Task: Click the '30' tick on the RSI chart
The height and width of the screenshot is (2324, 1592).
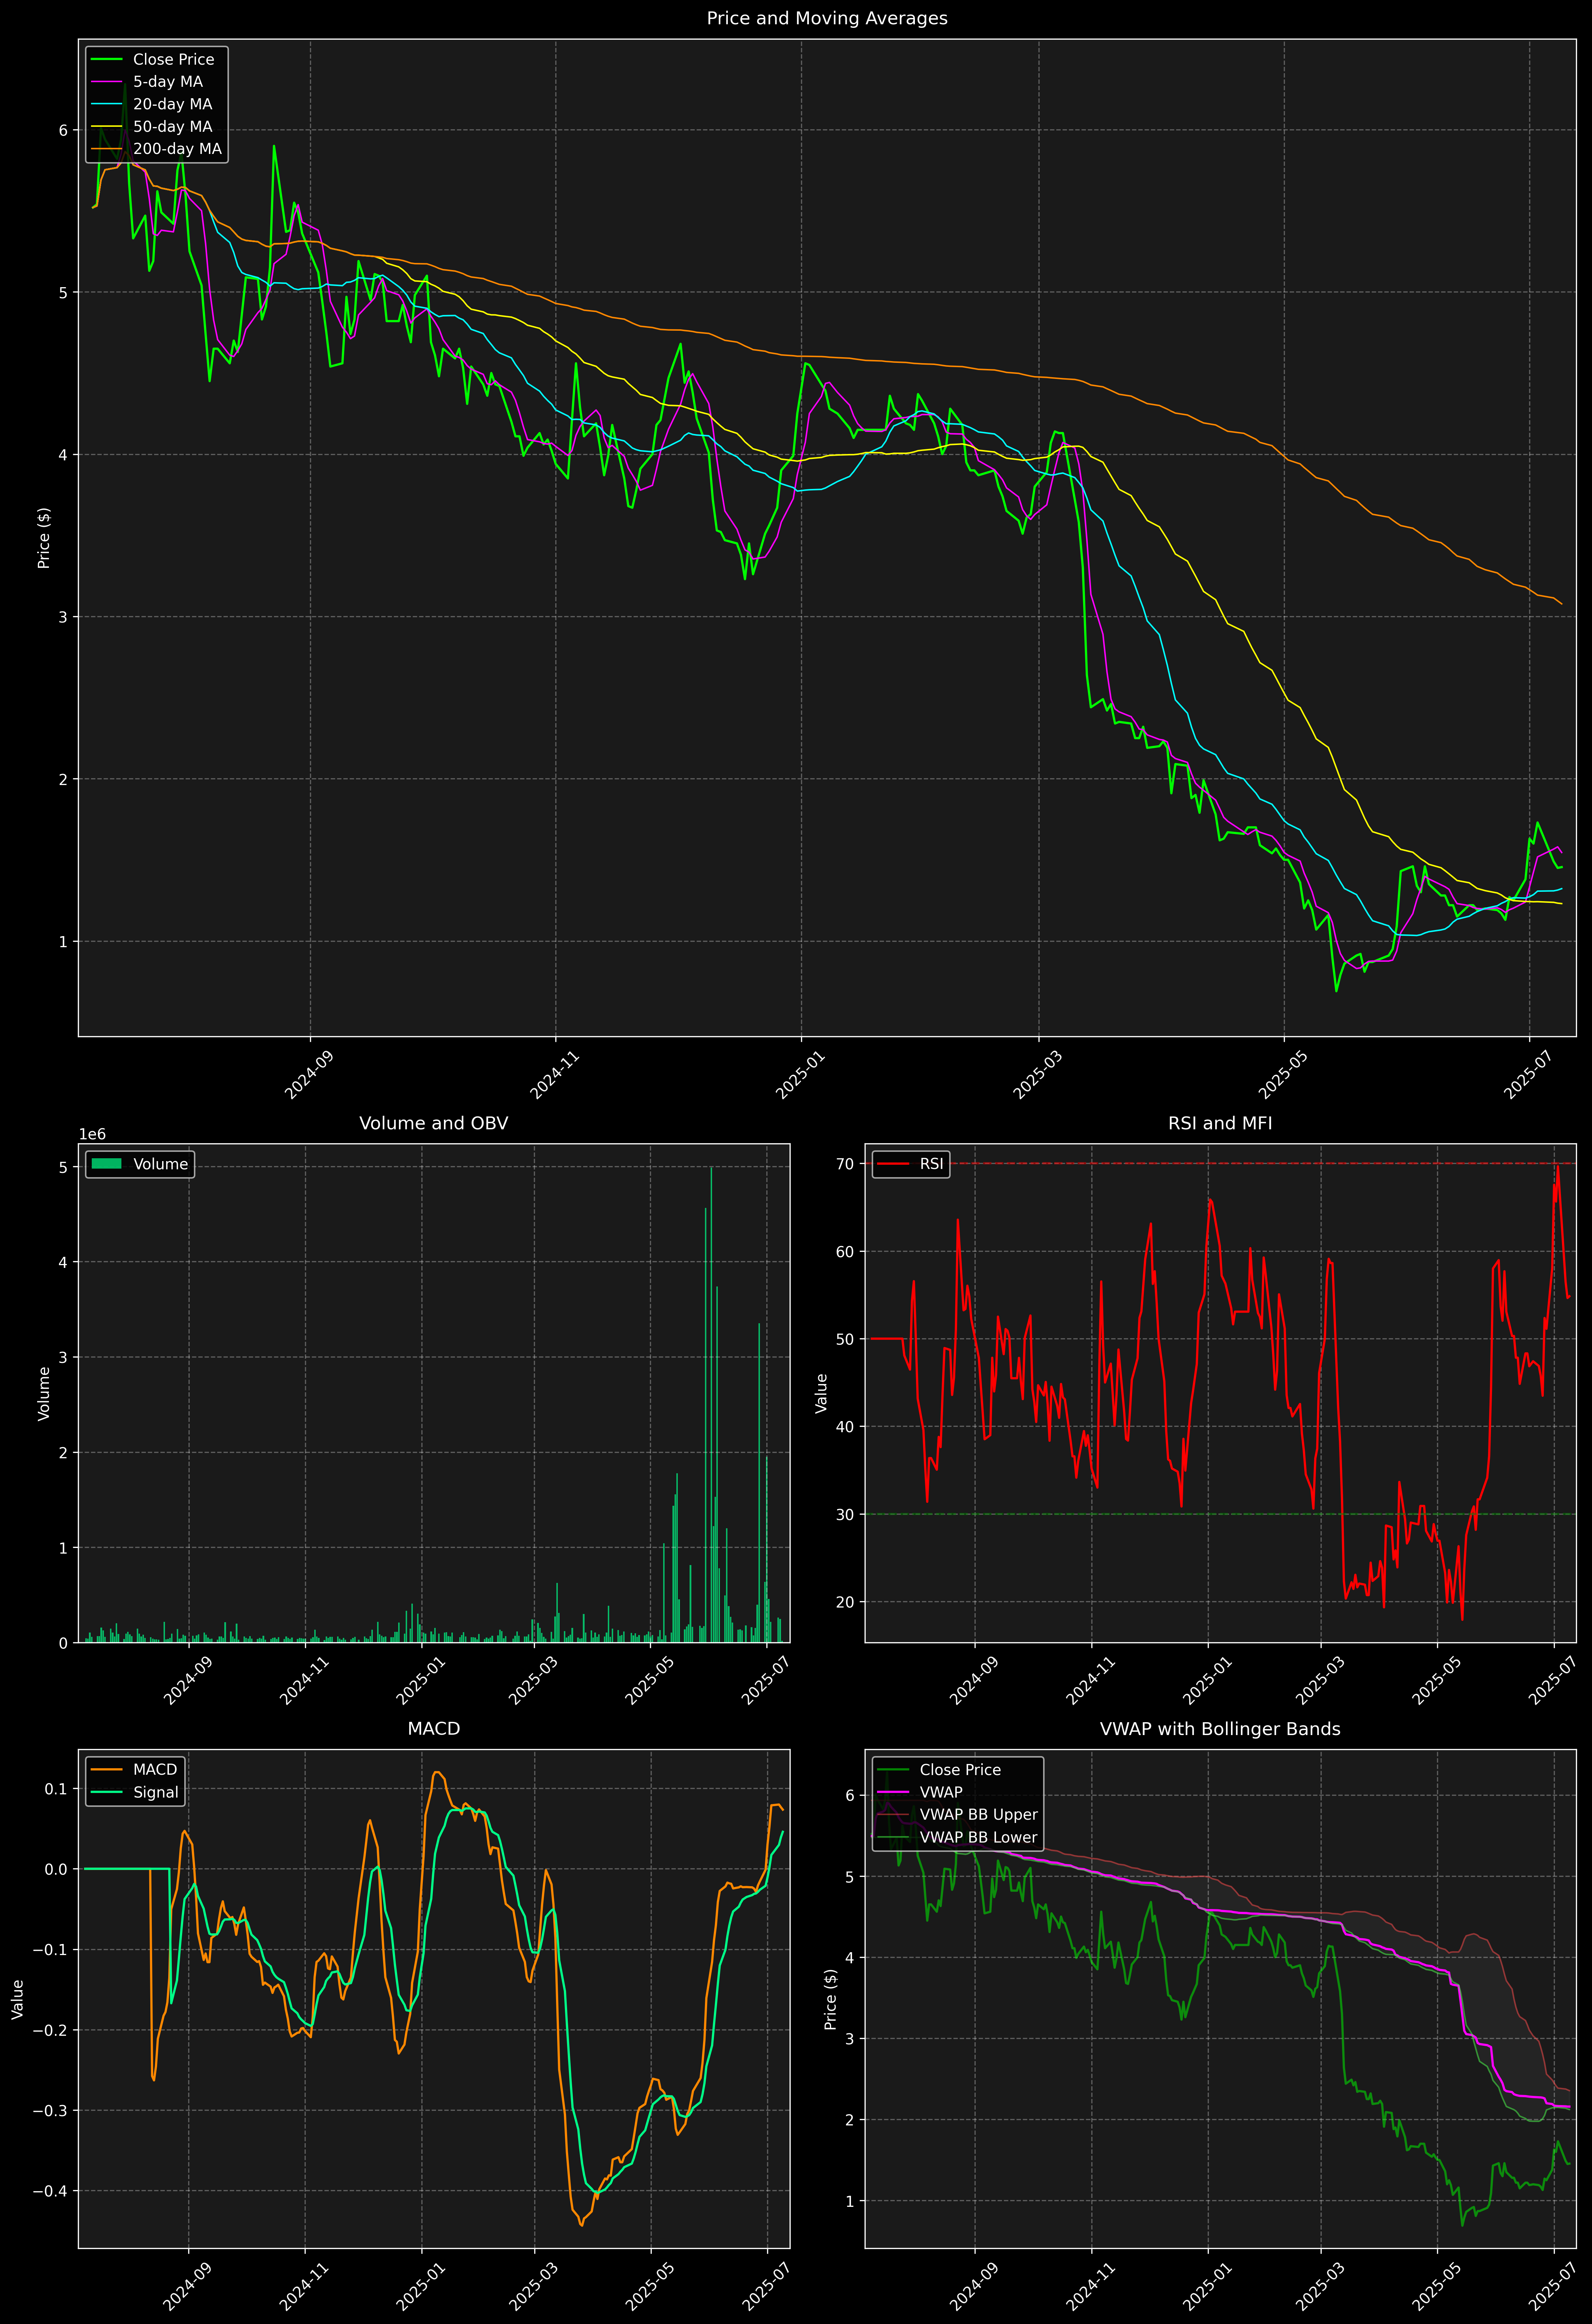Action: (845, 1514)
